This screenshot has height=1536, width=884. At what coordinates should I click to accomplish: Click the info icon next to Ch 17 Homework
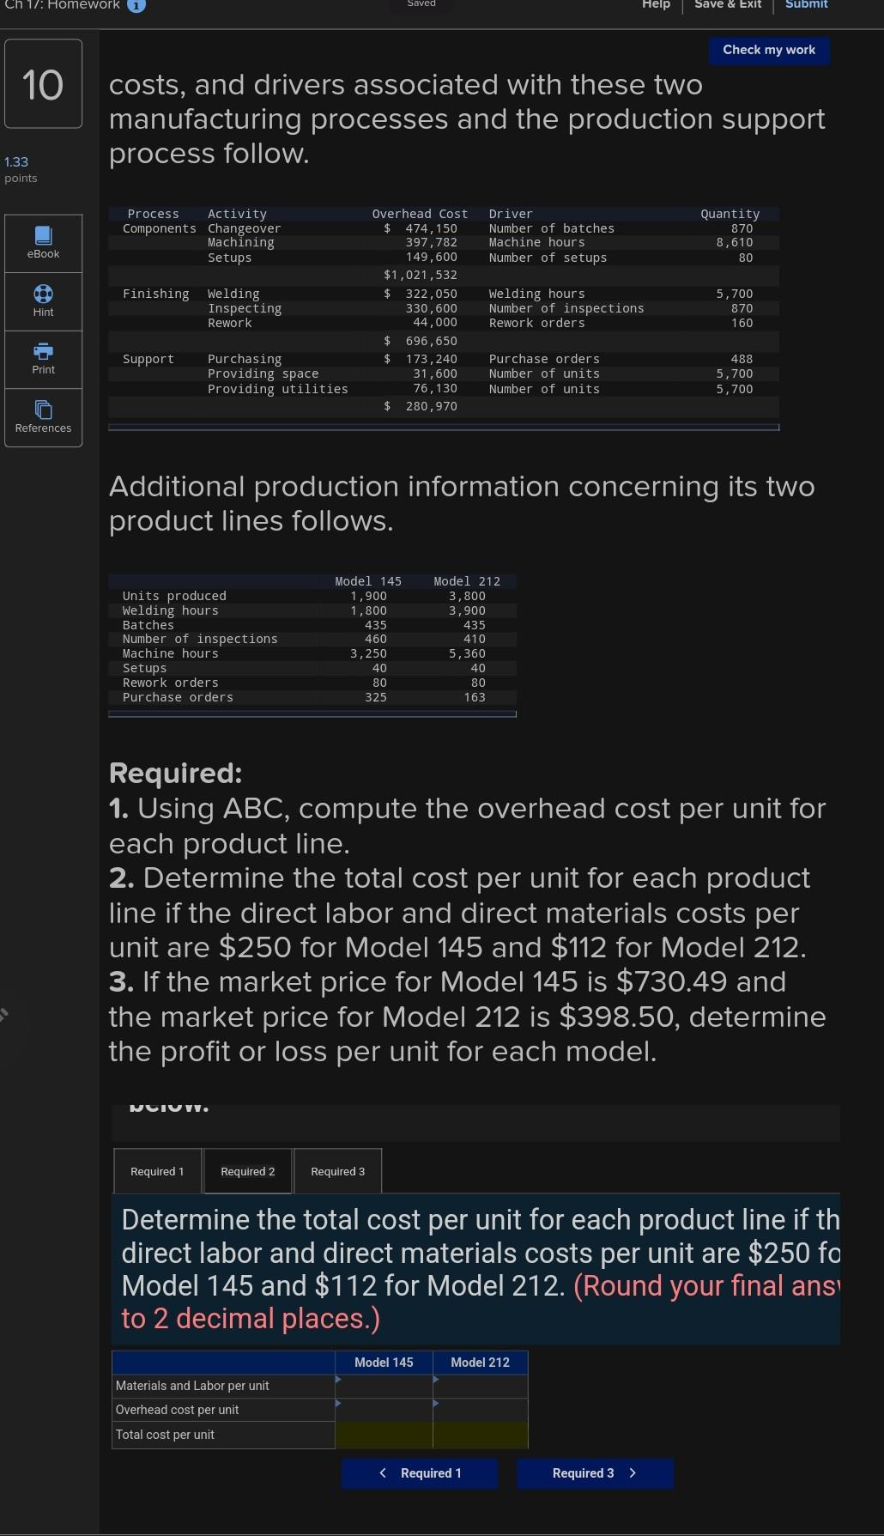click(136, 5)
